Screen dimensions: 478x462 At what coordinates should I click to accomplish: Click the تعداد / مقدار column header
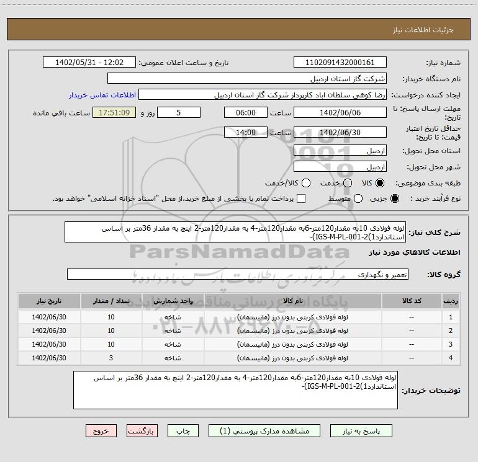111,301
